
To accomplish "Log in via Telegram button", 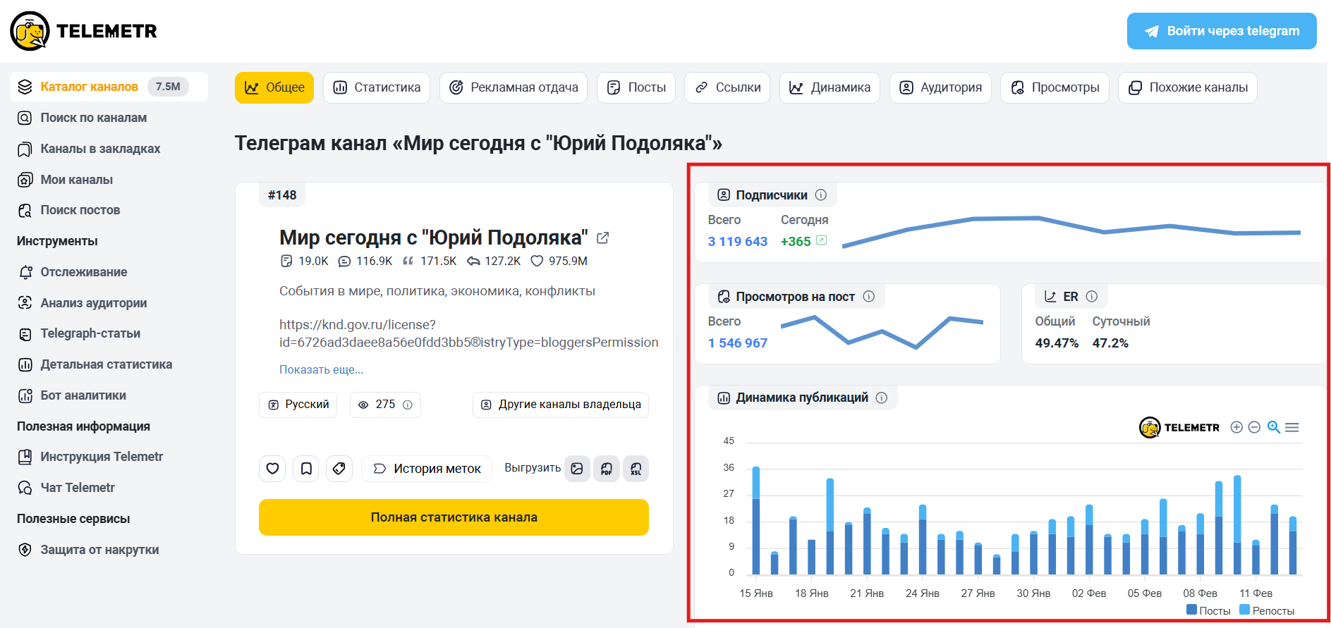I will [1222, 31].
